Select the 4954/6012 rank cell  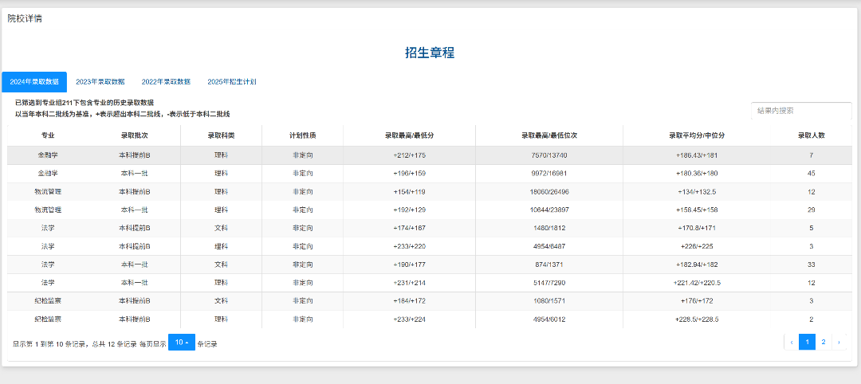pos(549,319)
